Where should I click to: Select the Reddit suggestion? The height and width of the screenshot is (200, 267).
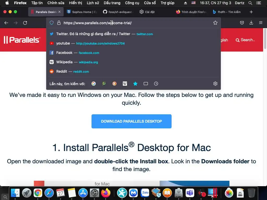[x=133, y=71]
